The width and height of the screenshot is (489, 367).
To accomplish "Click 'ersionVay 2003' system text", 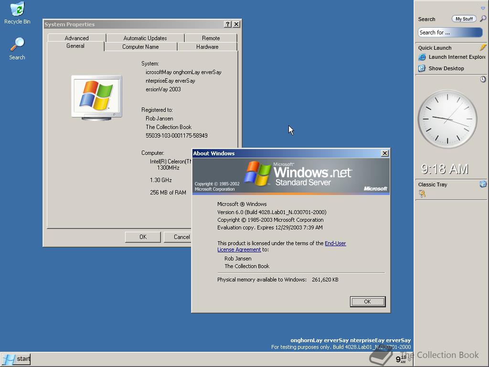I will (x=163, y=89).
